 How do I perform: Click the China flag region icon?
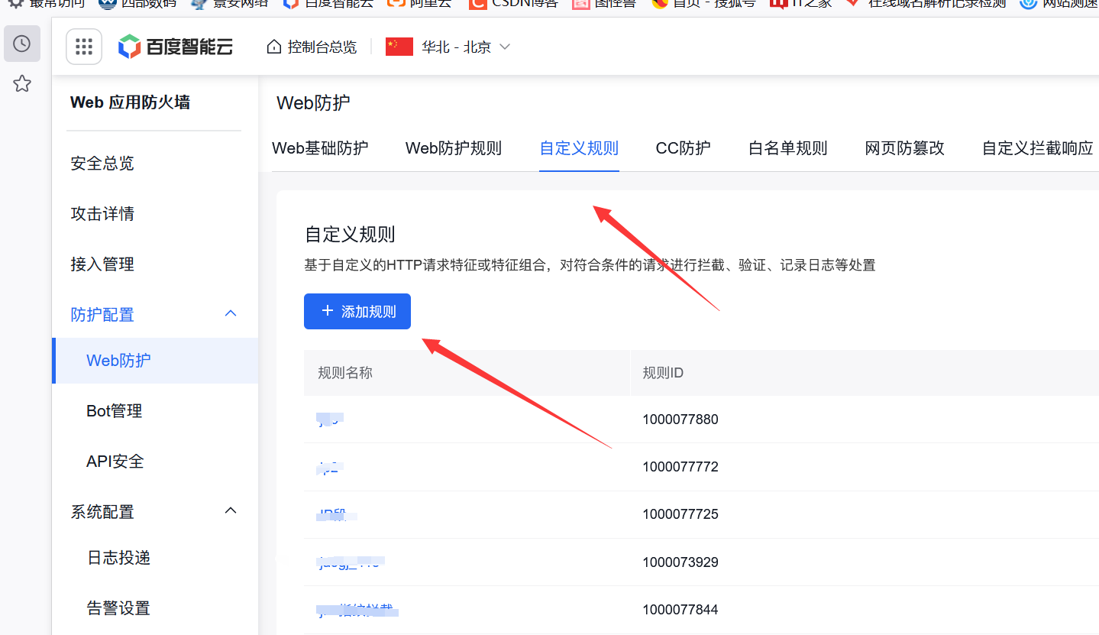click(399, 47)
